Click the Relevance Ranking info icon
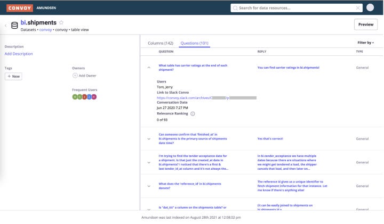 pyautogui.click(x=193, y=113)
